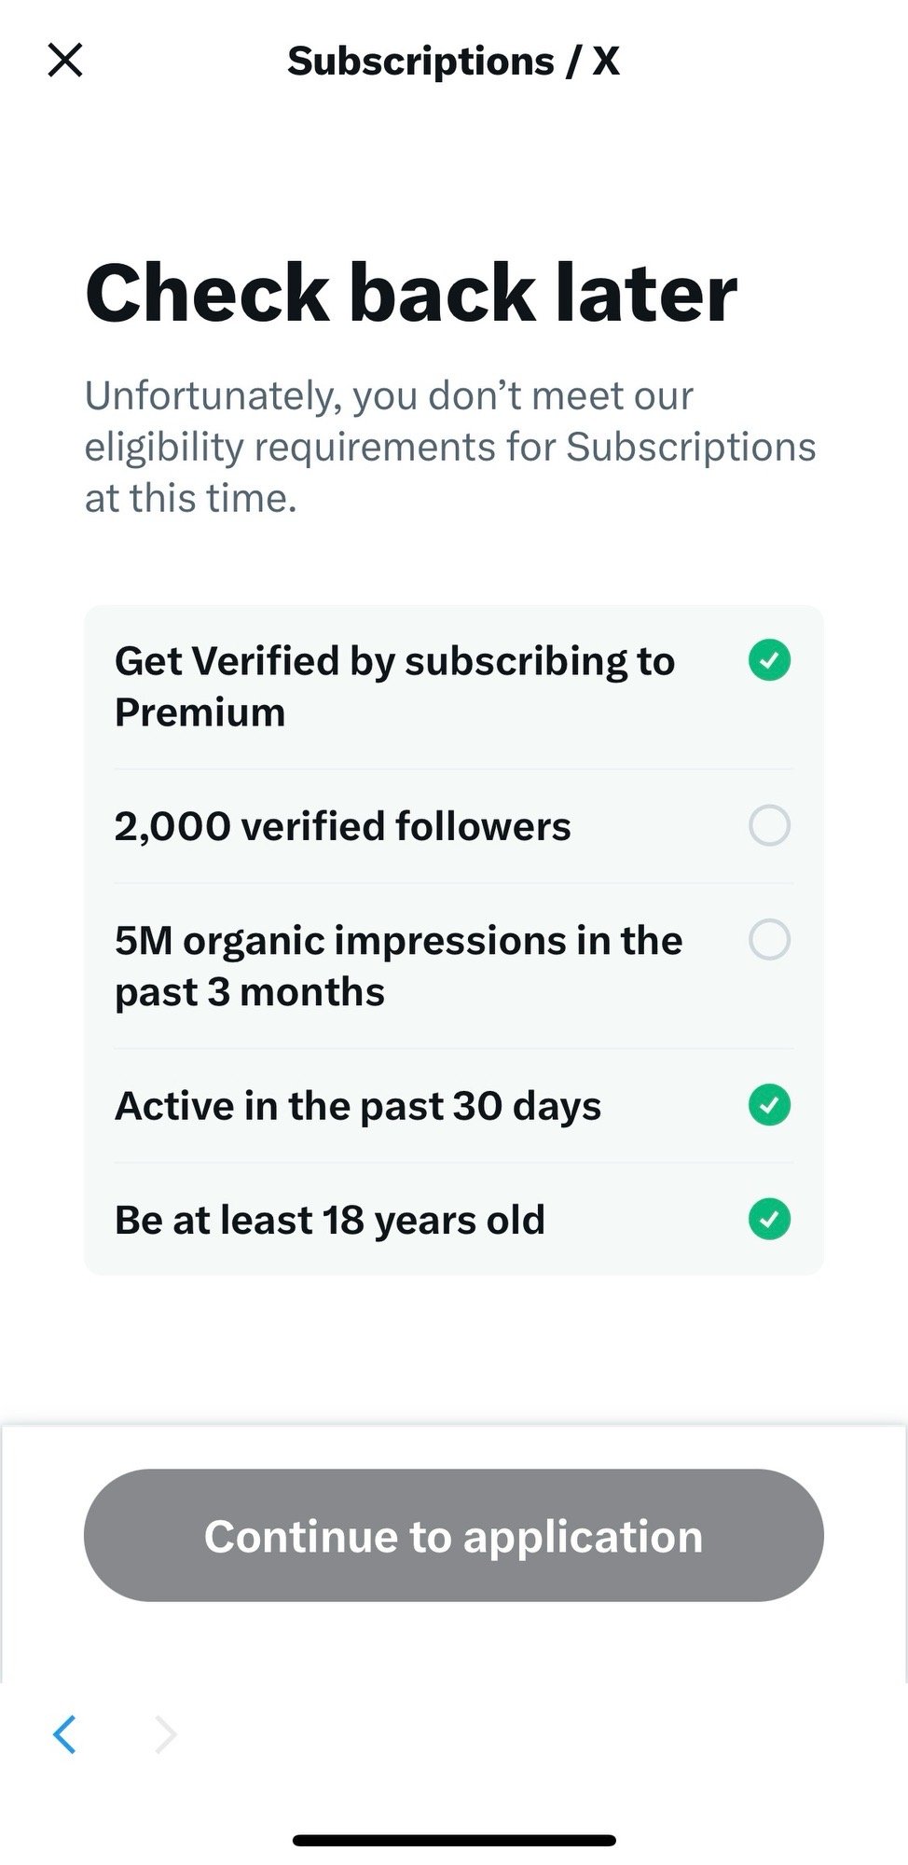Tap the eligibility requirements description text

click(449, 447)
